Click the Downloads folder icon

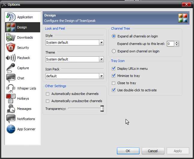click(10, 37)
